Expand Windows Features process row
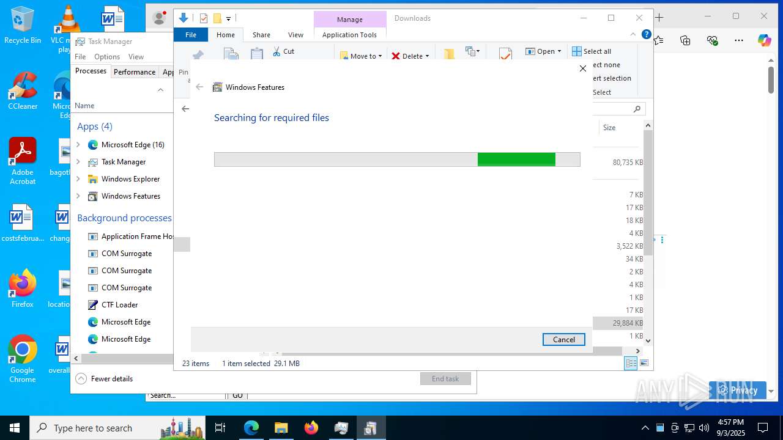The image size is (783, 440). [x=78, y=196]
